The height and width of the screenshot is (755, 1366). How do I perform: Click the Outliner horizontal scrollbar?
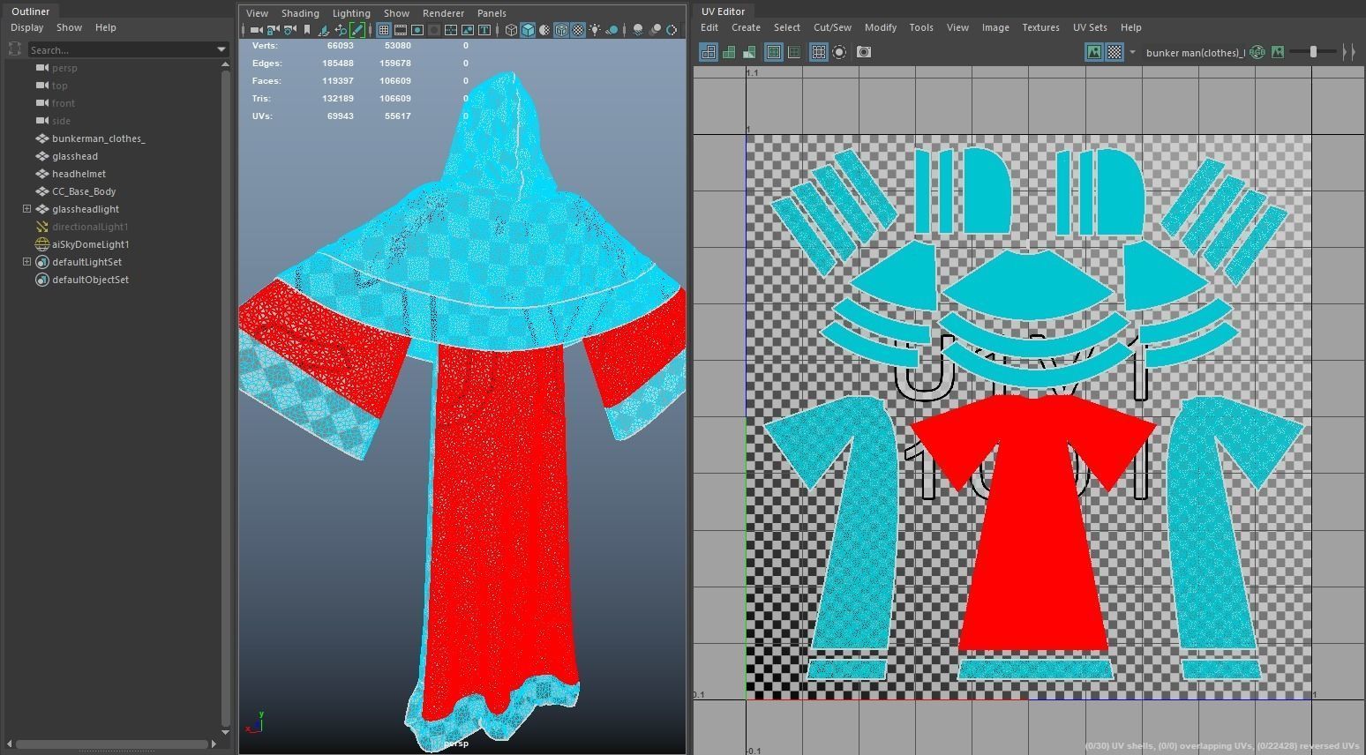(x=112, y=744)
